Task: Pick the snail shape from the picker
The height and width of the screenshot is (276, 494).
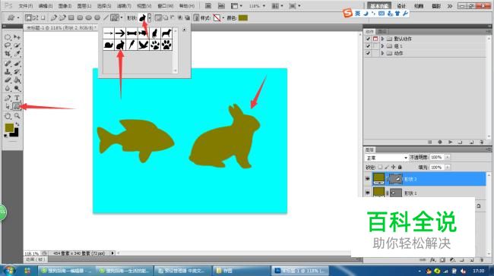Action: point(109,45)
